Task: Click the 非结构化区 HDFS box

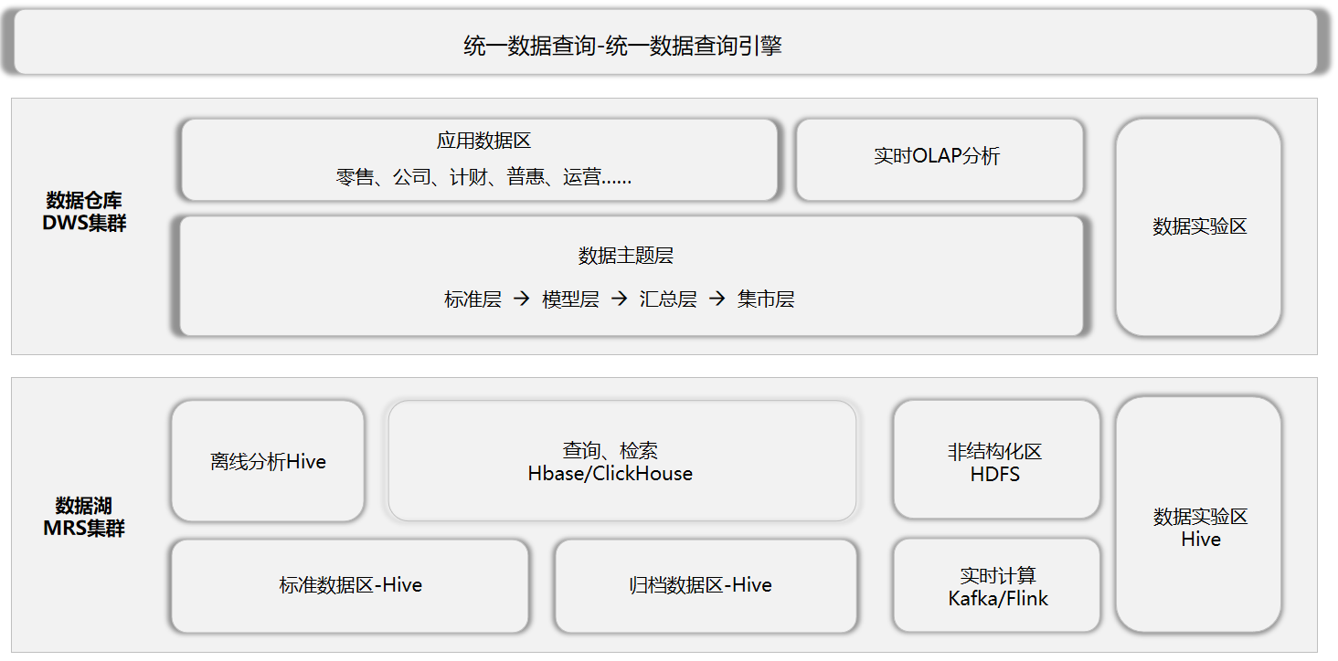Action: [996, 460]
